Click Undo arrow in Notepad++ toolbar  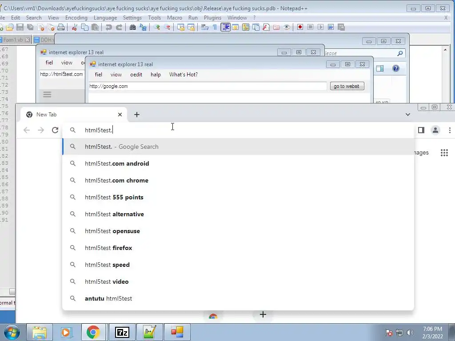(x=108, y=27)
